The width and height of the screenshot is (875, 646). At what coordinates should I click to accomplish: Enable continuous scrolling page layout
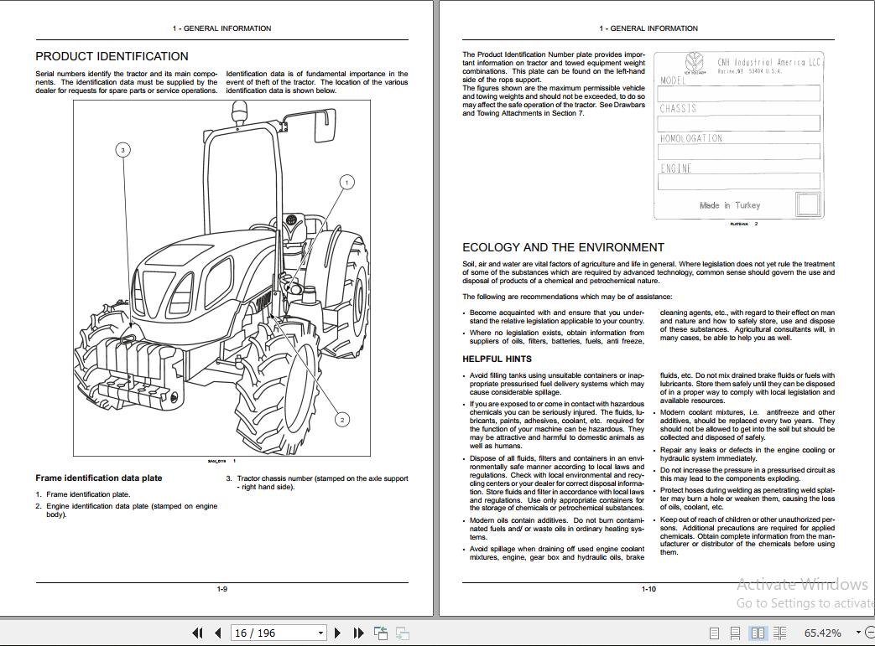click(x=737, y=632)
